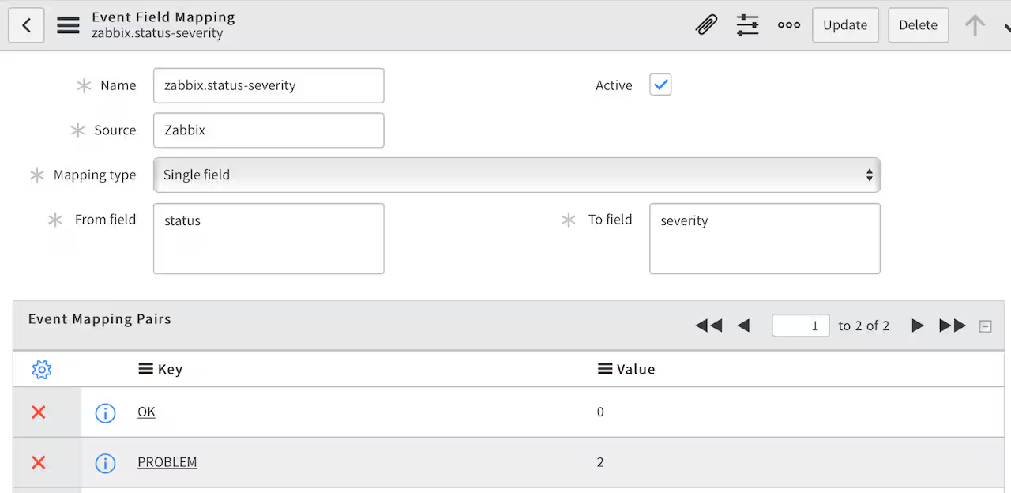This screenshot has width=1011, height=493.
Task: Collapse the Event Mapping Pairs list
Action: pos(985,326)
